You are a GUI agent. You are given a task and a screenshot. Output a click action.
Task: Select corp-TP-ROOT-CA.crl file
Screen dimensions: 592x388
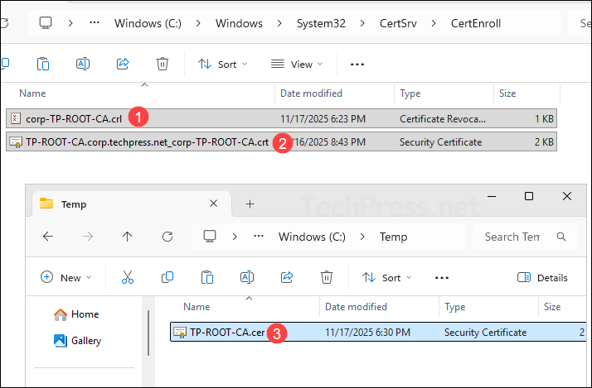[x=281, y=118]
